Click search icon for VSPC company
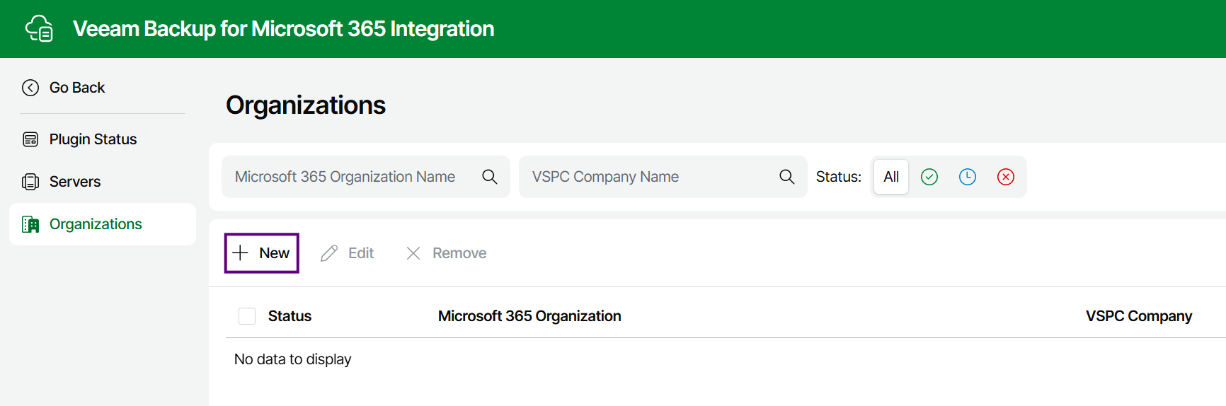The width and height of the screenshot is (1226, 406). pyautogui.click(x=787, y=177)
